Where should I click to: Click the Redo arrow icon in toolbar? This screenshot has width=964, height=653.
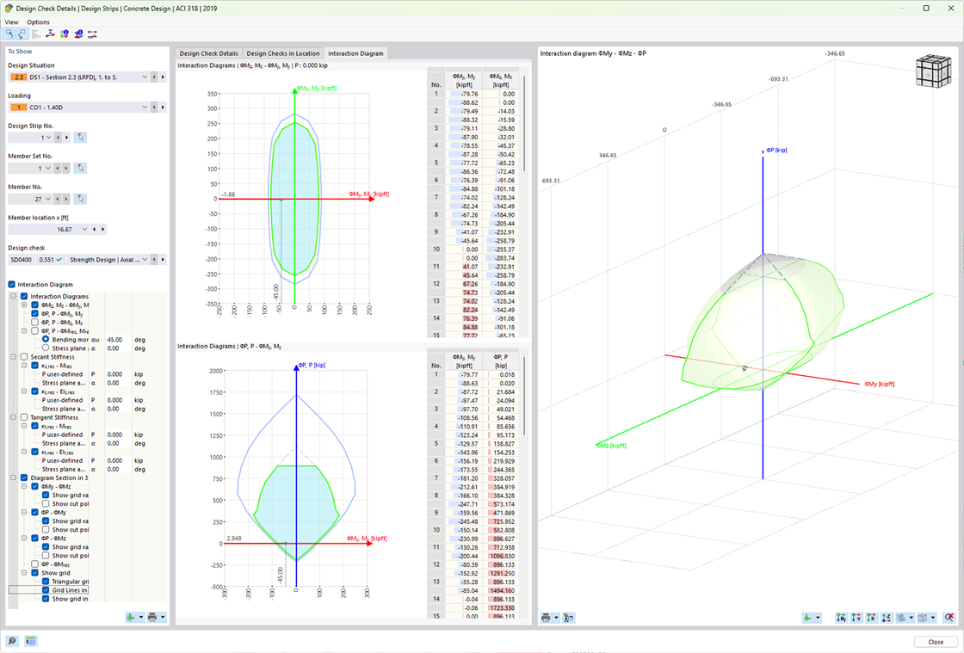(x=21, y=34)
